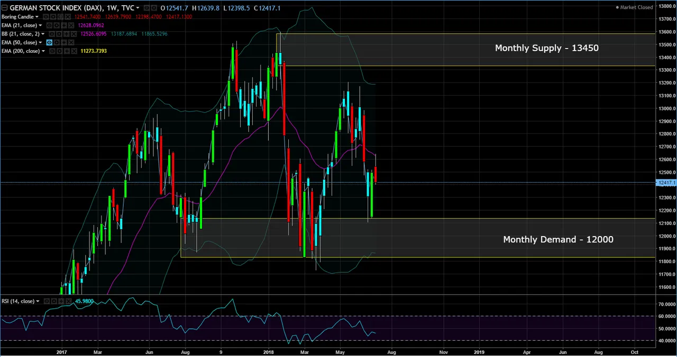Click the RSI (14, close) indicator label

click(x=18, y=302)
